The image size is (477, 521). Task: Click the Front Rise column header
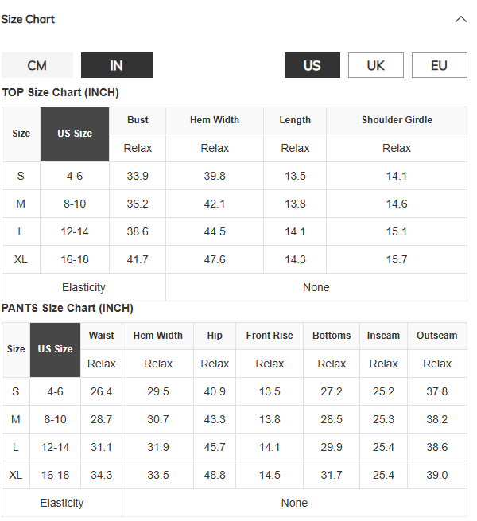coord(270,336)
